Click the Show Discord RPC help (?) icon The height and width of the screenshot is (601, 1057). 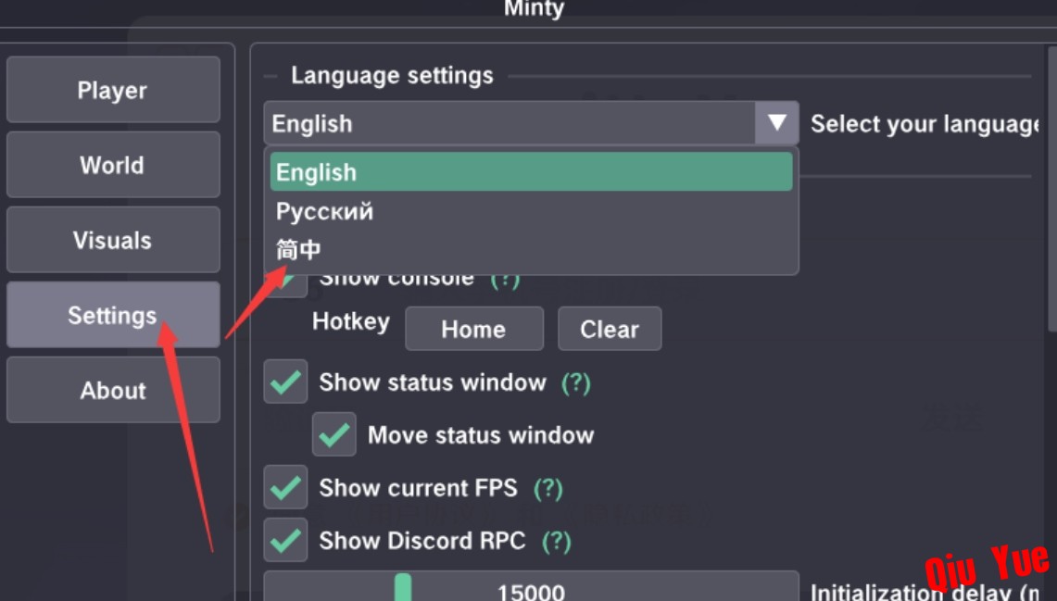pos(556,540)
